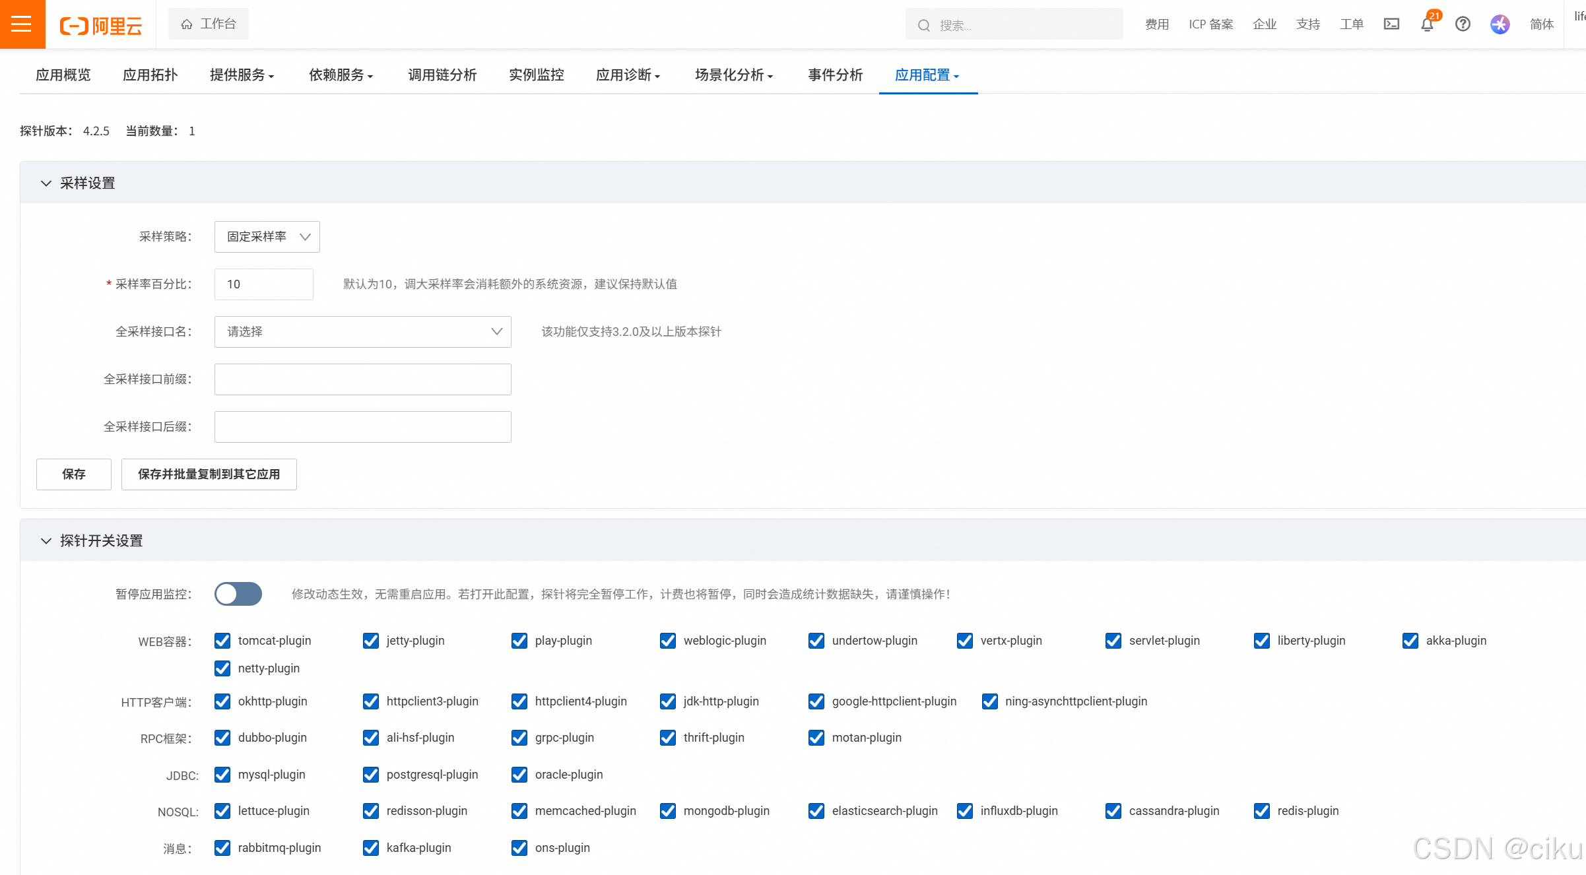
Task: Click the Aliyun logo
Action: click(101, 26)
